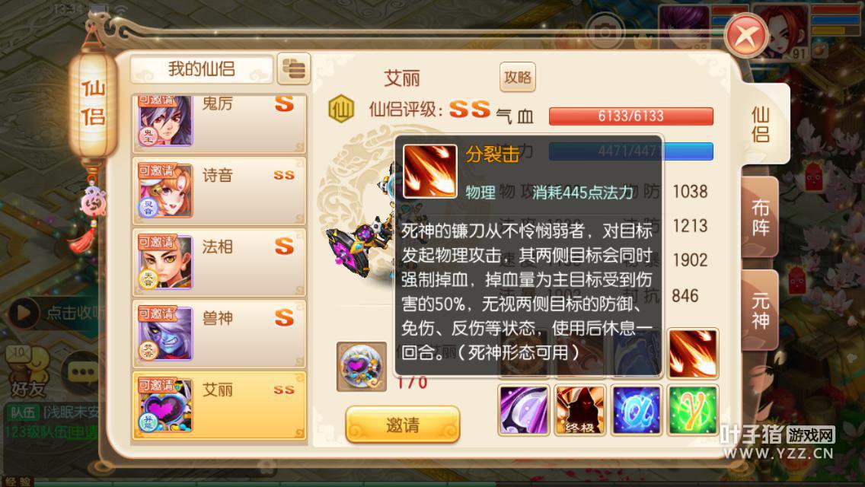Switch to the 布阵 formation tab
Image resolution: width=865 pixels, height=487 pixels.
760,218
